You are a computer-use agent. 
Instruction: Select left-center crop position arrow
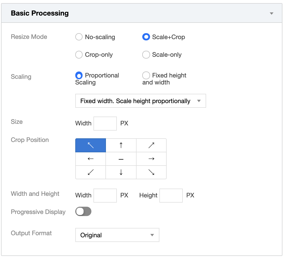click(91, 159)
